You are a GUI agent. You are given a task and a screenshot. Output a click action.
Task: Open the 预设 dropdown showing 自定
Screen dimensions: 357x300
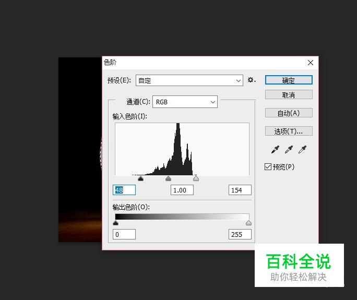[x=189, y=80]
